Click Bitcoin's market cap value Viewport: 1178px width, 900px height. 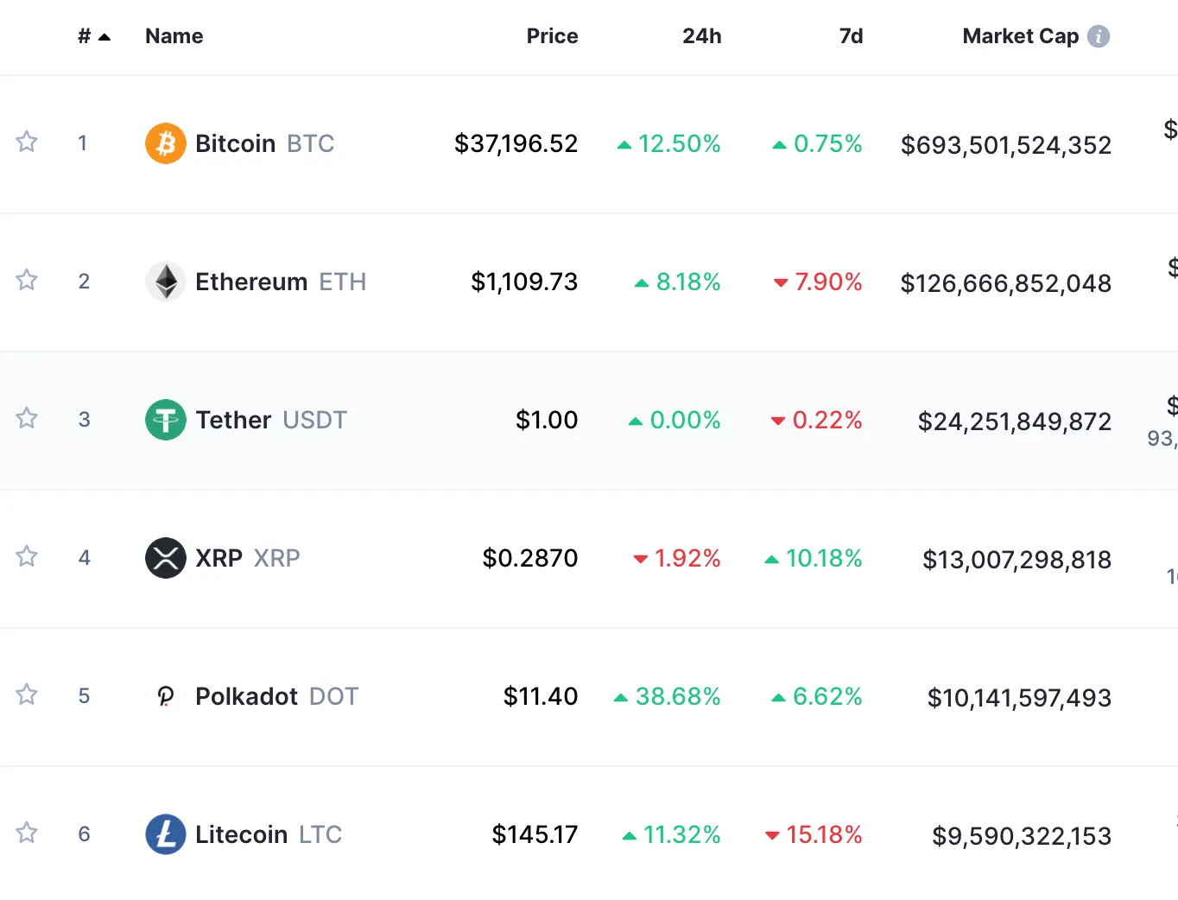click(1005, 145)
